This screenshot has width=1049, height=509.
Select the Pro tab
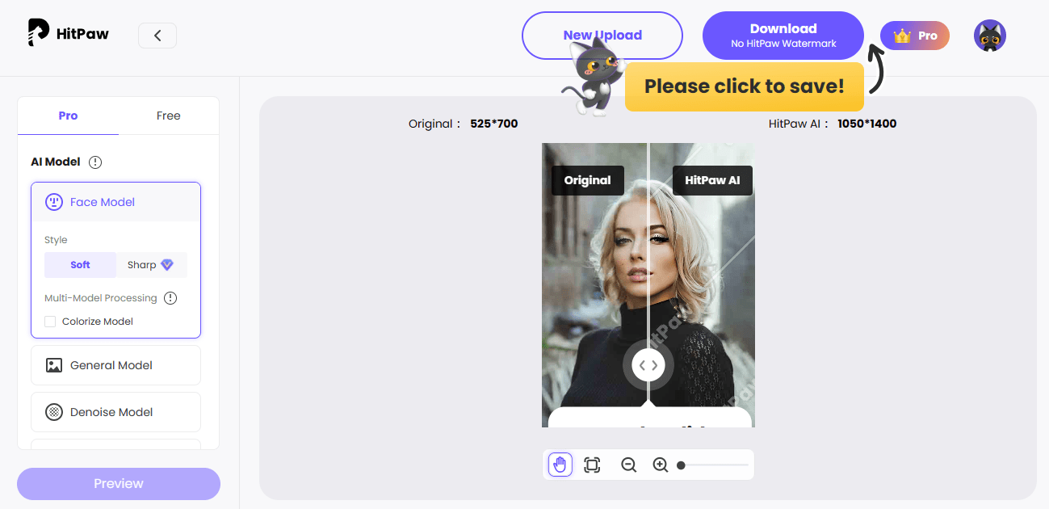[x=68, y=116]
